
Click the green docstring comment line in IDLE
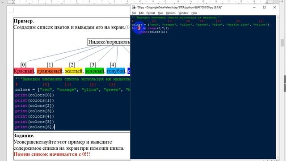tap(177, 17)
